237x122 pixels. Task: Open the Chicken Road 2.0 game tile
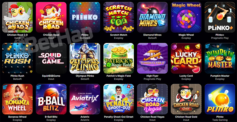click(x=17, y=17)
